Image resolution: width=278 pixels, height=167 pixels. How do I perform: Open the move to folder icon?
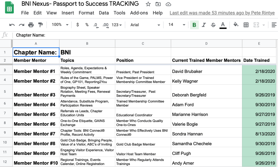pyautogui.click(x=158, y=4)
